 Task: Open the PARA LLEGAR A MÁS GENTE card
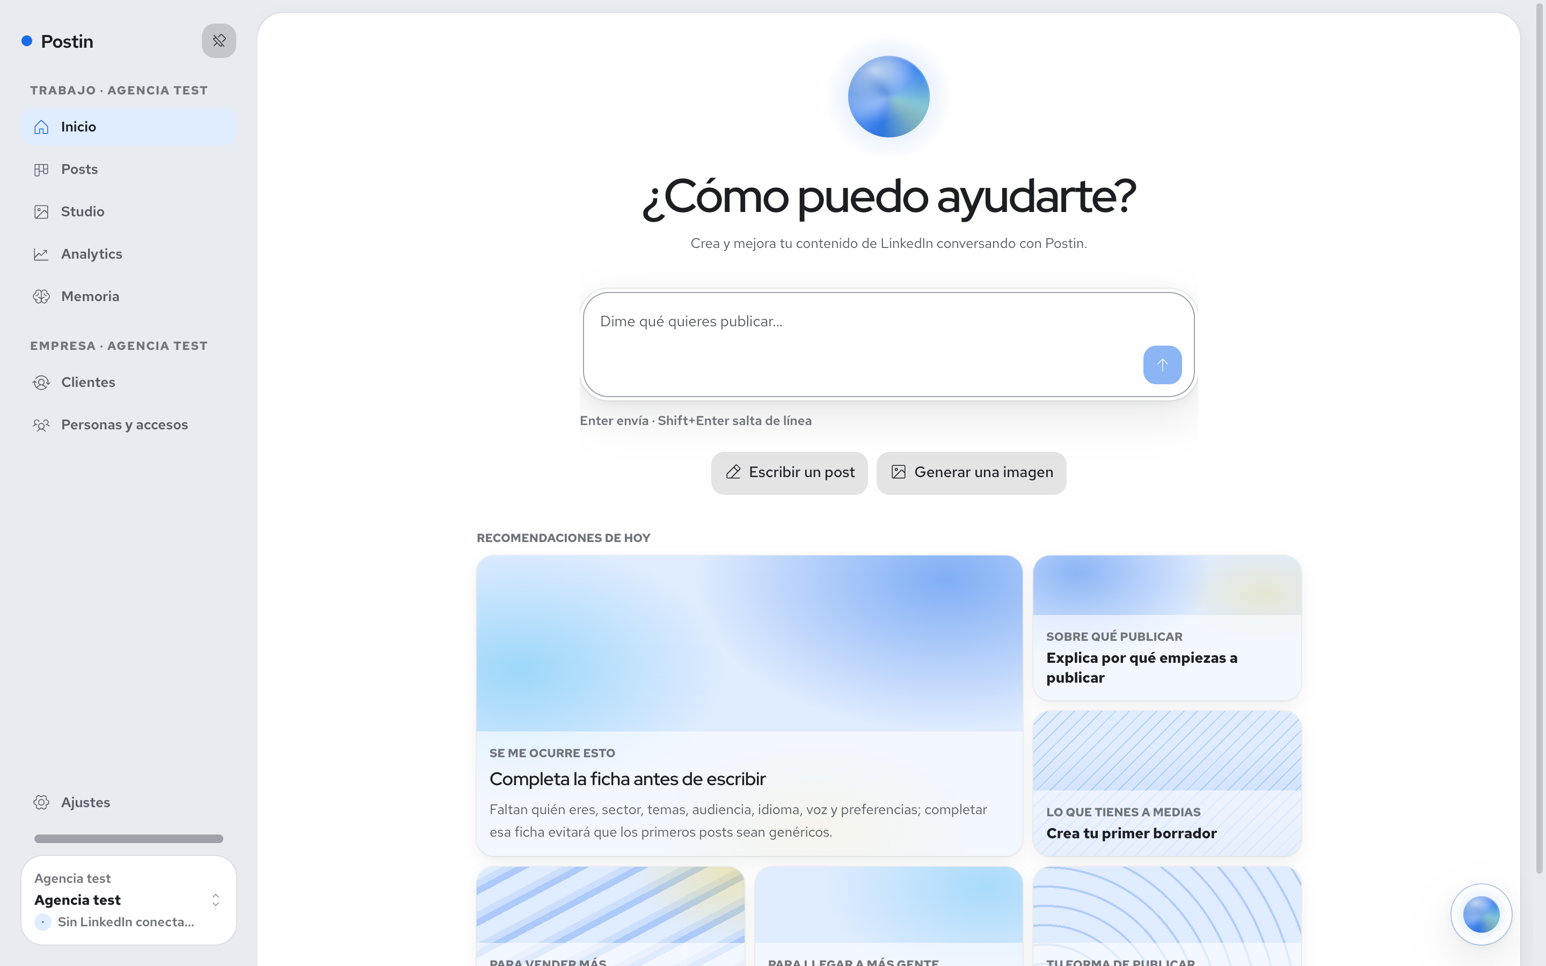888,916
